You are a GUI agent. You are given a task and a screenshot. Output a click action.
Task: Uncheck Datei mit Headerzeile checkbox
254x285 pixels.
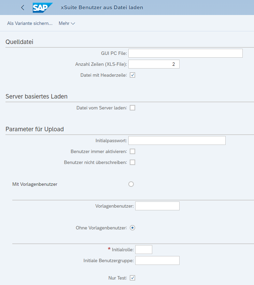(x=132, y=75)
